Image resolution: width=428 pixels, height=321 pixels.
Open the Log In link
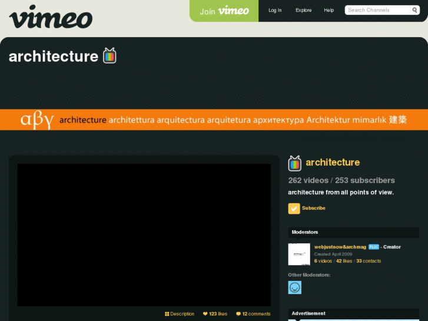tap(275, 10)
